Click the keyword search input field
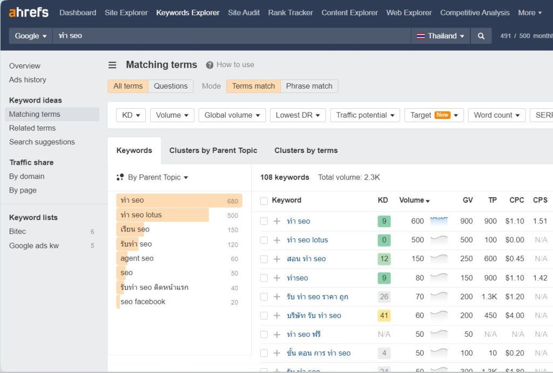Image resolution: width=553 pixels, height=373 pixels. [x=232, y=36]
